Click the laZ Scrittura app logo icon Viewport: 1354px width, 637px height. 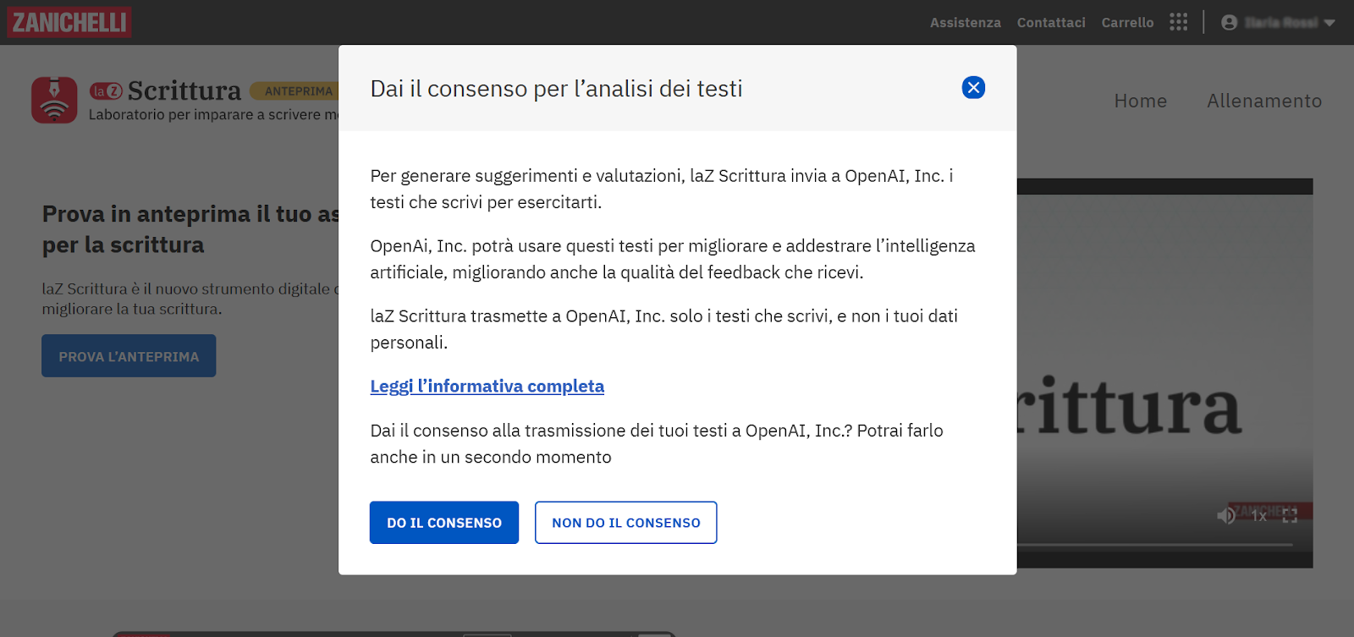pyautogui.click(x=54, y=100)
